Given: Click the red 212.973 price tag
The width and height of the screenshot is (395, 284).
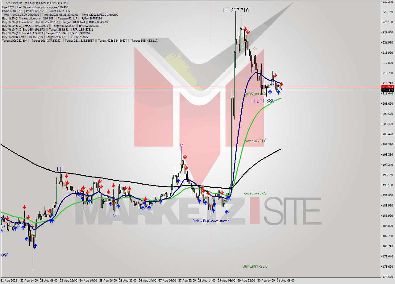Looking at the screenshot, I should (x=387, y=87).
